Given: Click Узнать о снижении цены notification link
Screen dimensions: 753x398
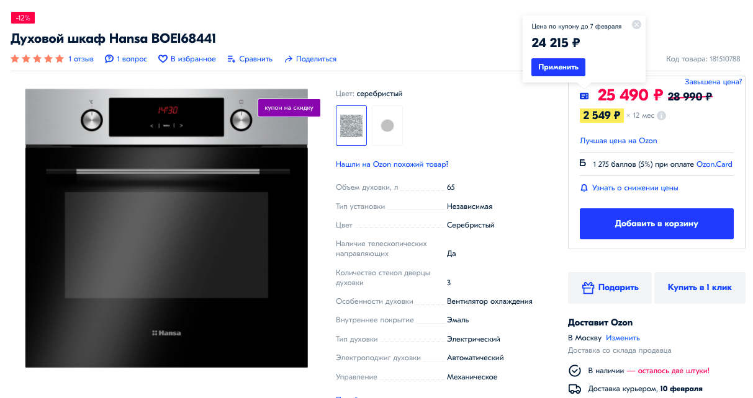Looking at the screenshot, I should [635, 188].
